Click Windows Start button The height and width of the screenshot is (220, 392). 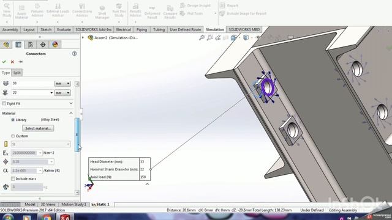[x=8, y=217]
